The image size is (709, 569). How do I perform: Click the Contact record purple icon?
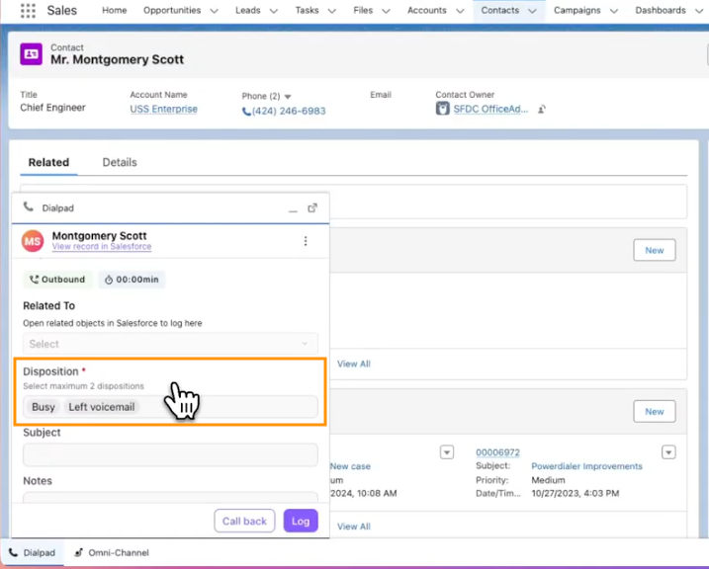(31, 54)
